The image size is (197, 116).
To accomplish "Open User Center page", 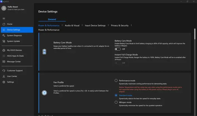I will 17,76.
